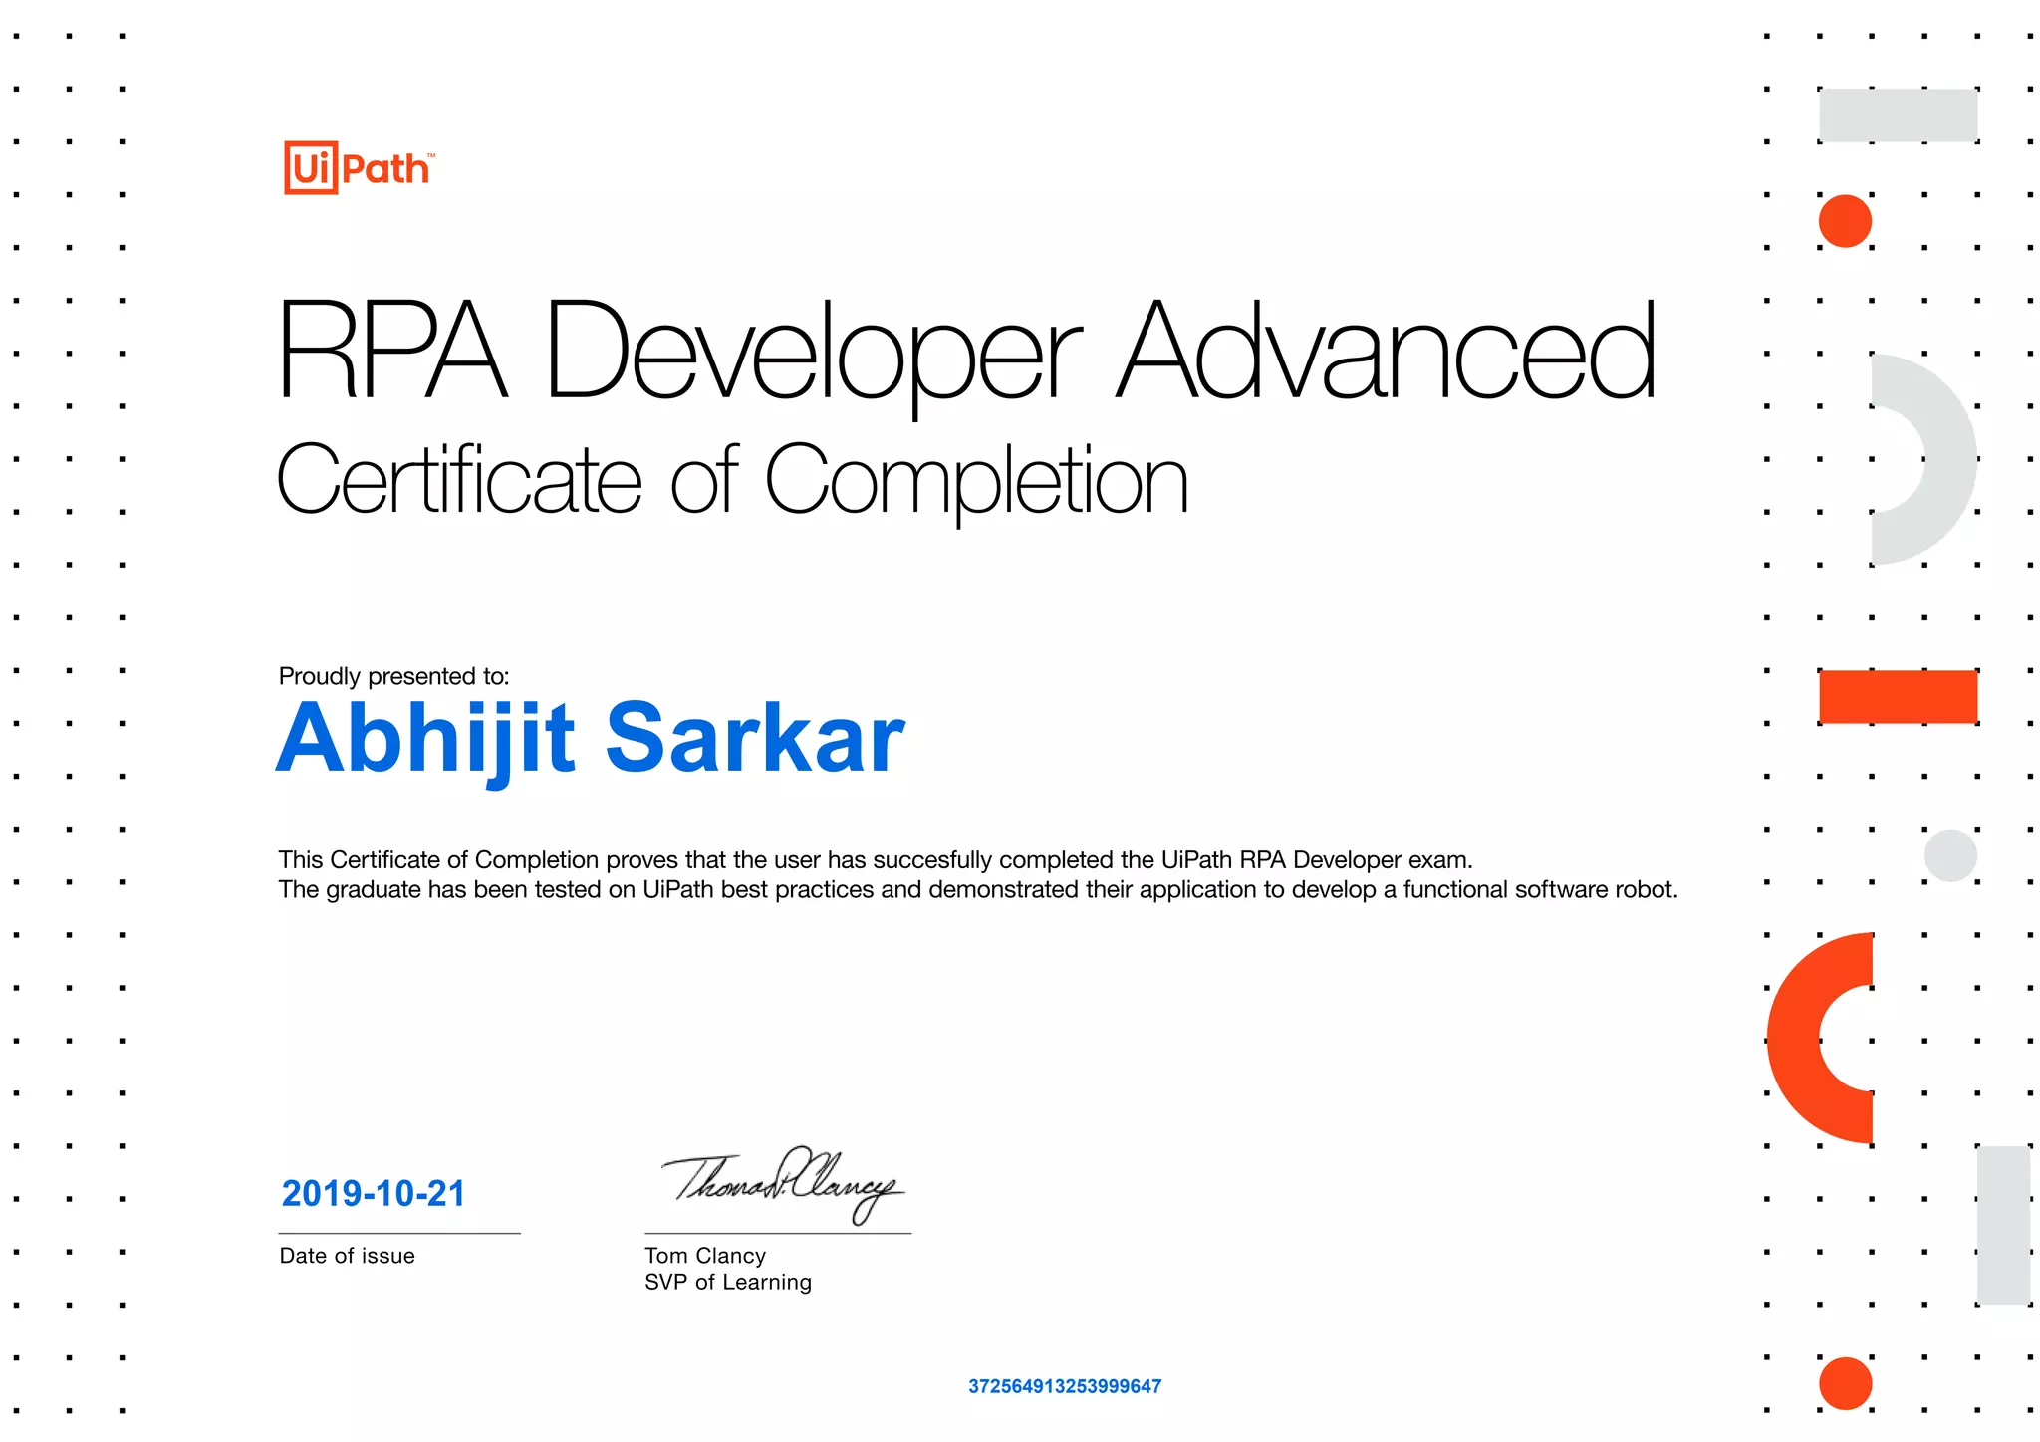
Task: Click the orange circle at top right
Action: pyautogui.click(x=1844, y=221)
